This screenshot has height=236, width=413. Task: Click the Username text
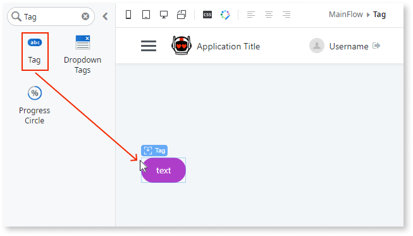point(348,46)
